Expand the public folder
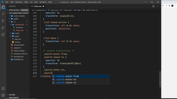This screenshot has width=177, height=99. point(18,19)
